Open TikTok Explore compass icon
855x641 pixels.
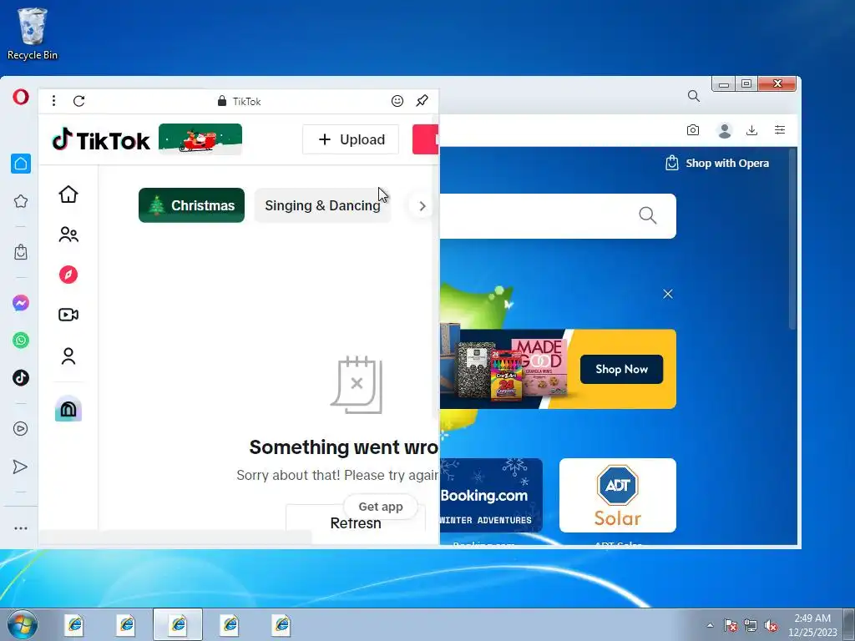[68, 275]
